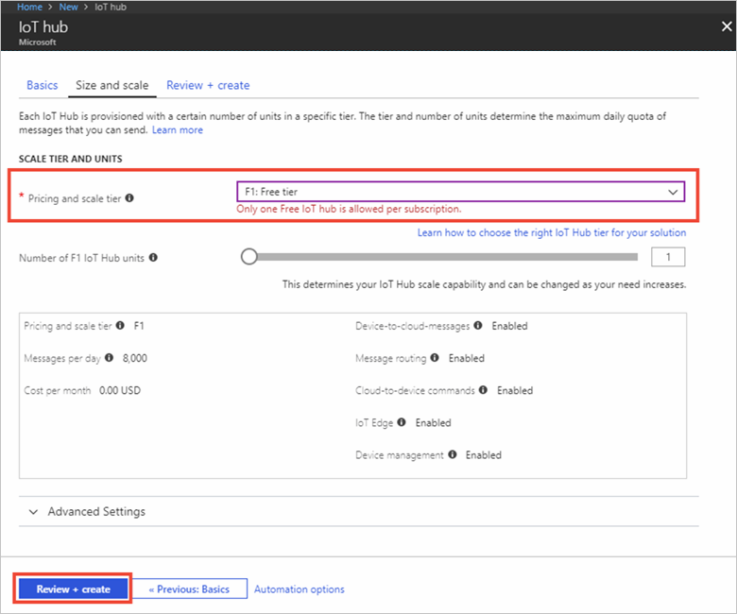This screenshot has width=737, height=614.
Task: Click the 0.00 USD cost value
Action: (120, 390)
